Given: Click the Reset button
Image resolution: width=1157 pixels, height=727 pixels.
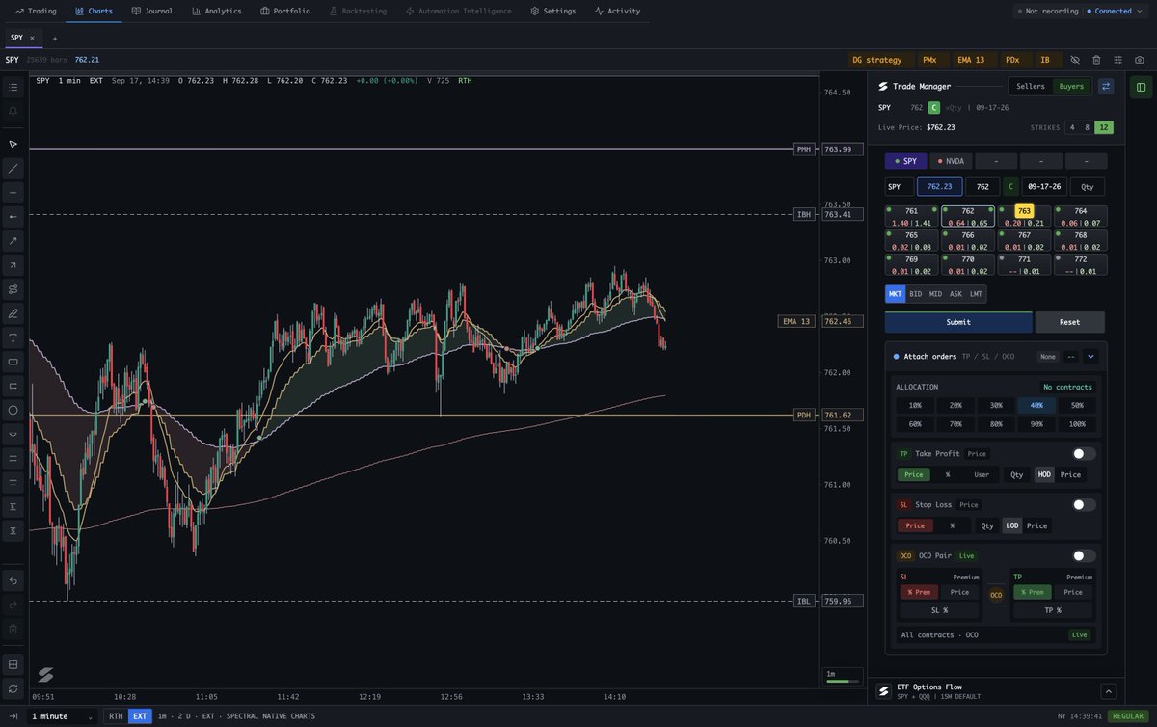Looking at the screenshot, I should coord(1070,322).
